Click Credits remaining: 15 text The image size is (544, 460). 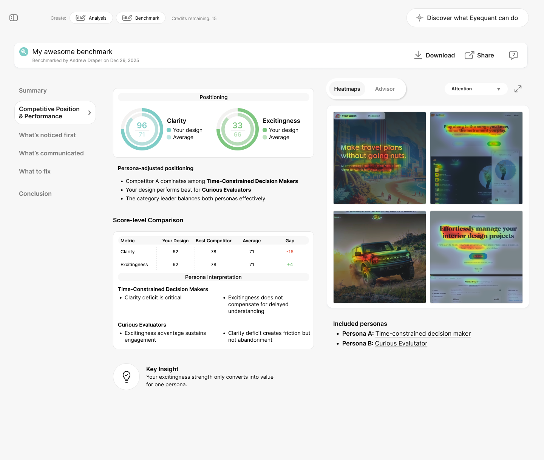pos(194,19)
